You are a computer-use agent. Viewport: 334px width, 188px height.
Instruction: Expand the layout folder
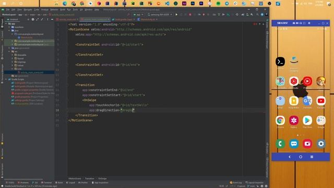13,58
